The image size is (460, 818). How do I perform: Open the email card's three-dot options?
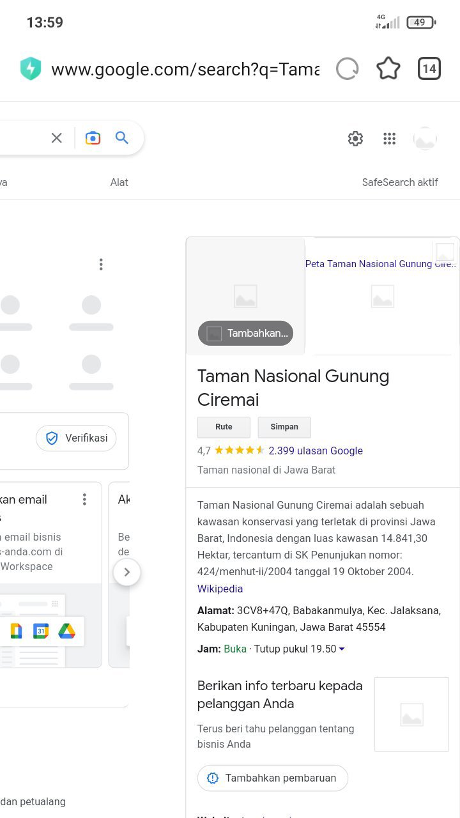click(84, 500)
